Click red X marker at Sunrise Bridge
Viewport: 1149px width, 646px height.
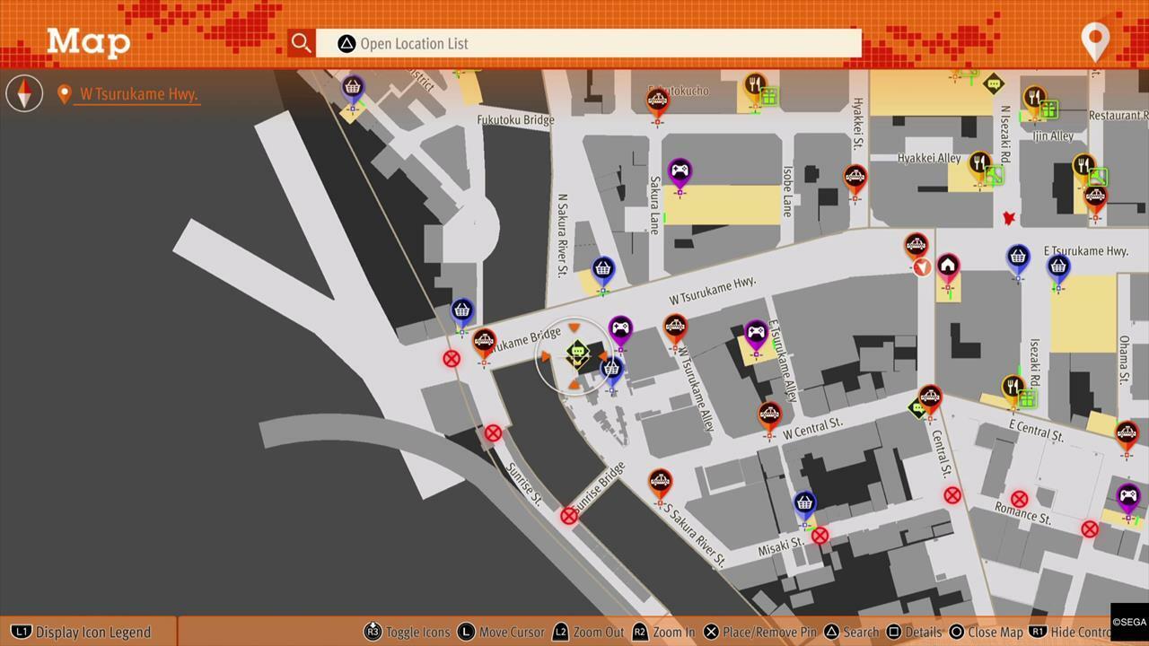click(569, 516)
